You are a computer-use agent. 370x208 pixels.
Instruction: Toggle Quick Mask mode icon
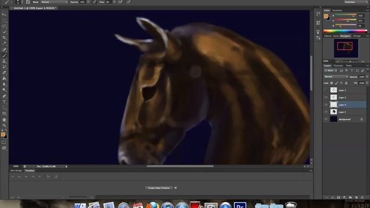4,143
